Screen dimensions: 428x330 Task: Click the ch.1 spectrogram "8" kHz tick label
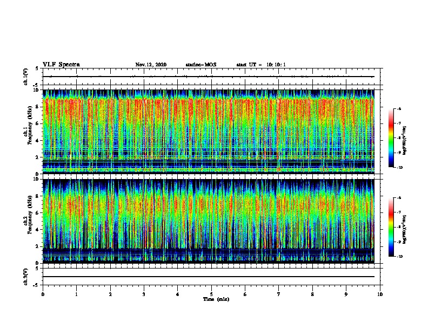click(37, 107)
